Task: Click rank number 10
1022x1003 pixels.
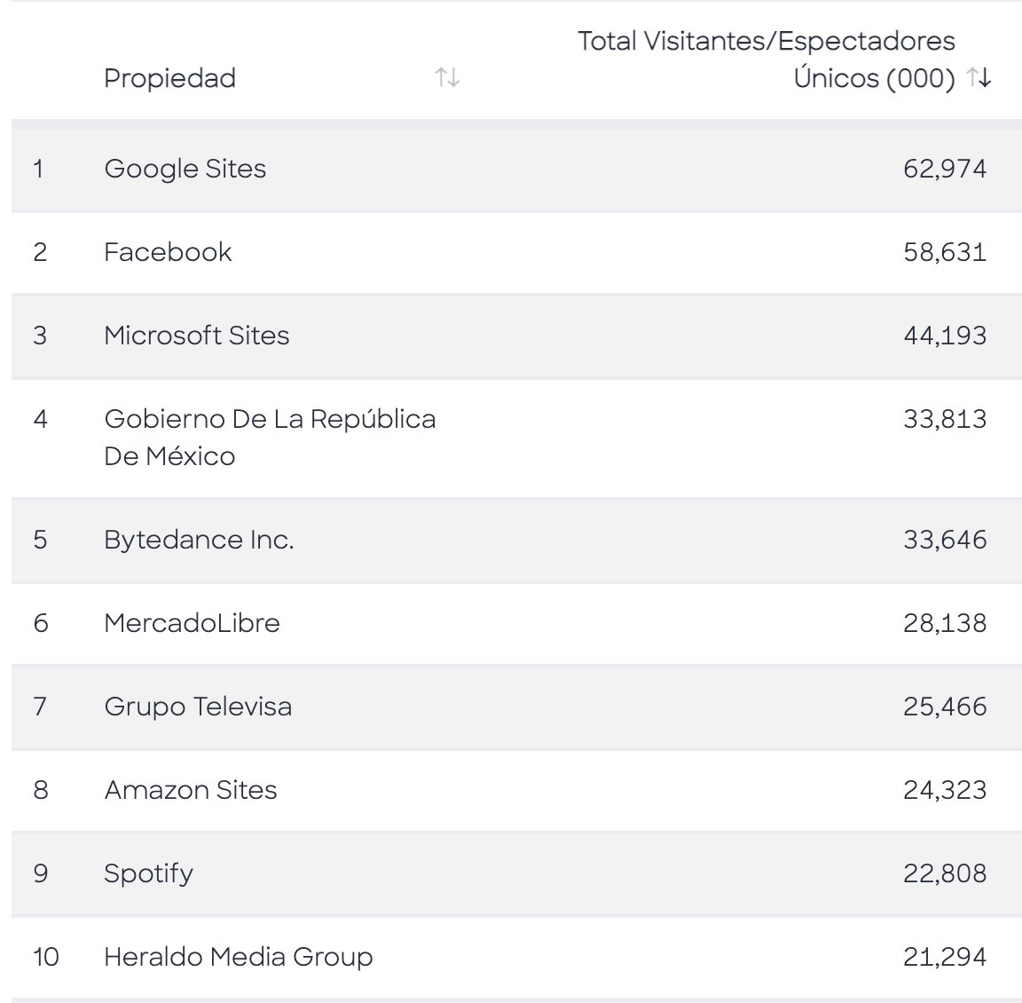Action: point(45,958)
